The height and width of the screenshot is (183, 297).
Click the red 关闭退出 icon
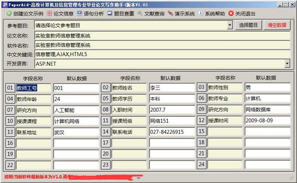click(x=231, y=13)
